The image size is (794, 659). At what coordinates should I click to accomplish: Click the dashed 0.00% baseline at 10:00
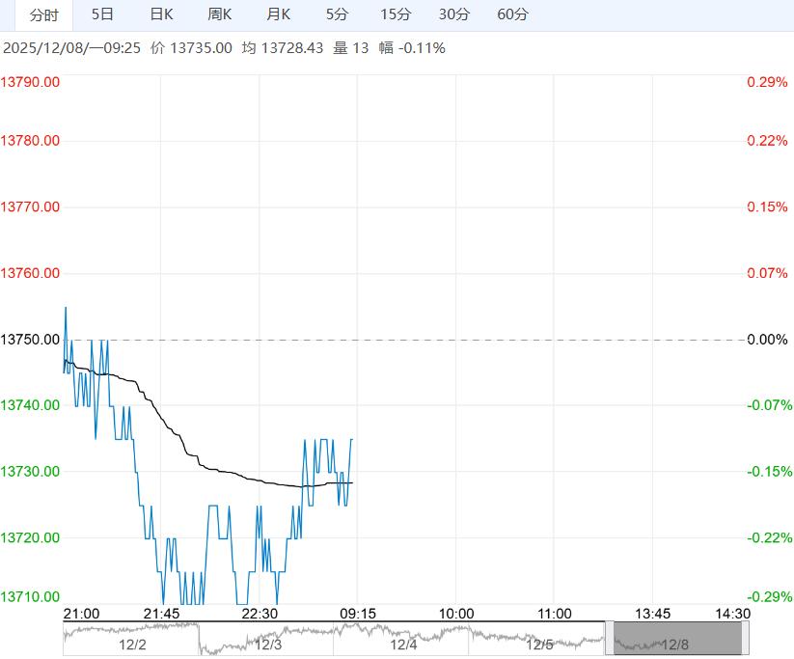pyautogui.click(x=455, y=340)
